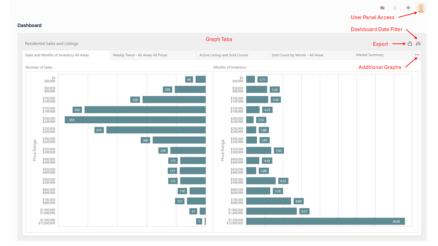Screen dimensions: 438x246
Task: Open the Active Listing and Sold Counts tab
Action: 232,55
